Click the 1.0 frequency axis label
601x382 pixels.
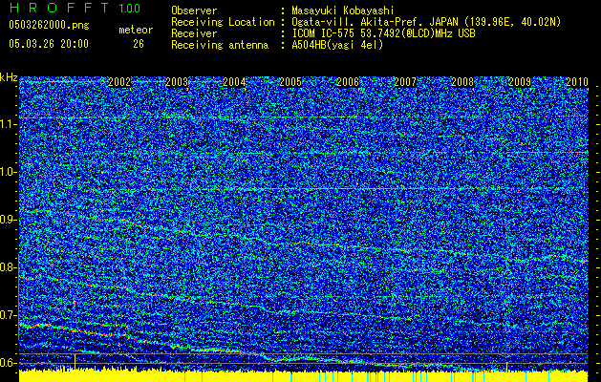tap(9, 172)
